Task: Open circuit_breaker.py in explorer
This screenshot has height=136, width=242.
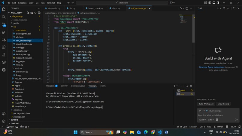Action: click(24, 44)
